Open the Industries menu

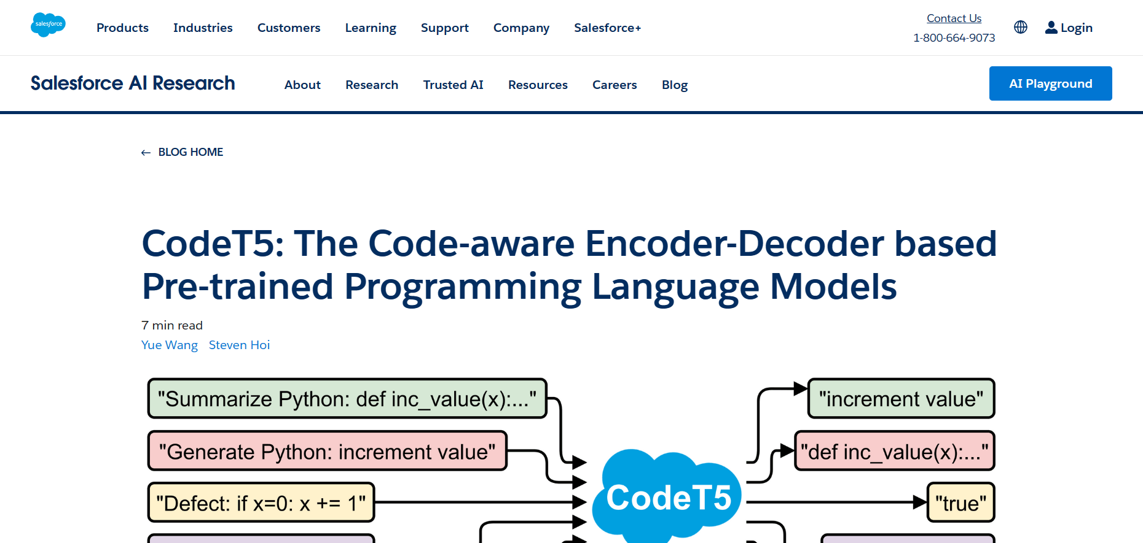pos(203,28)
